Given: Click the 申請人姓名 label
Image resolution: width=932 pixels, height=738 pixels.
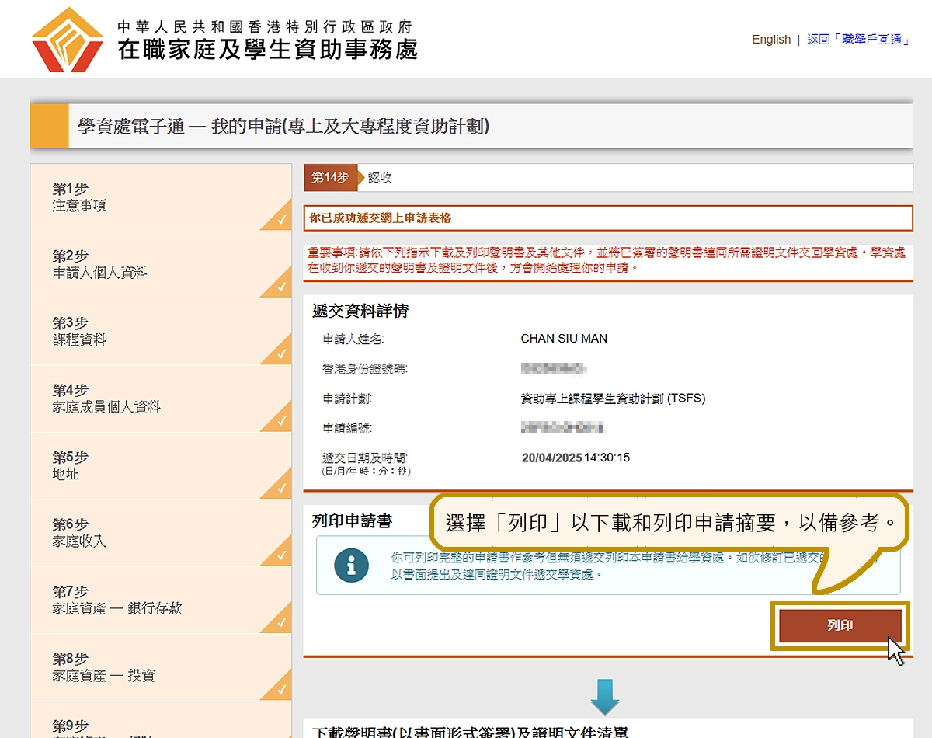Looking at the screenshot, I should tap(353, 339).
